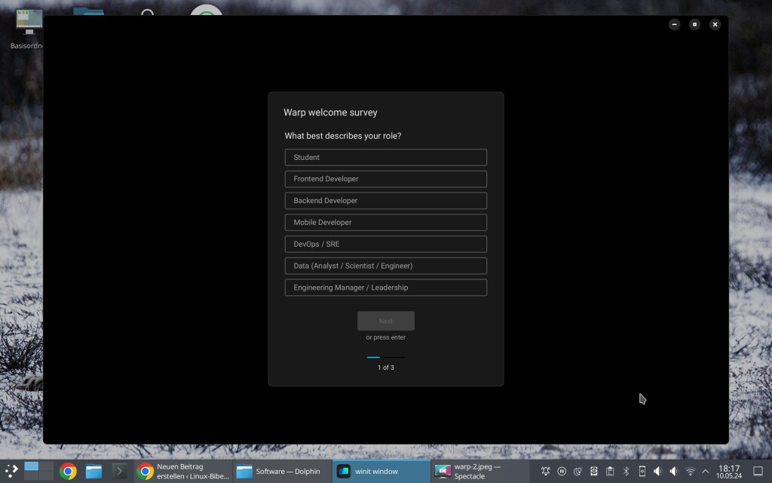Open the KDE Connect phone tray icon
This screenshot has width=772, height=483.
click(642, 471)
